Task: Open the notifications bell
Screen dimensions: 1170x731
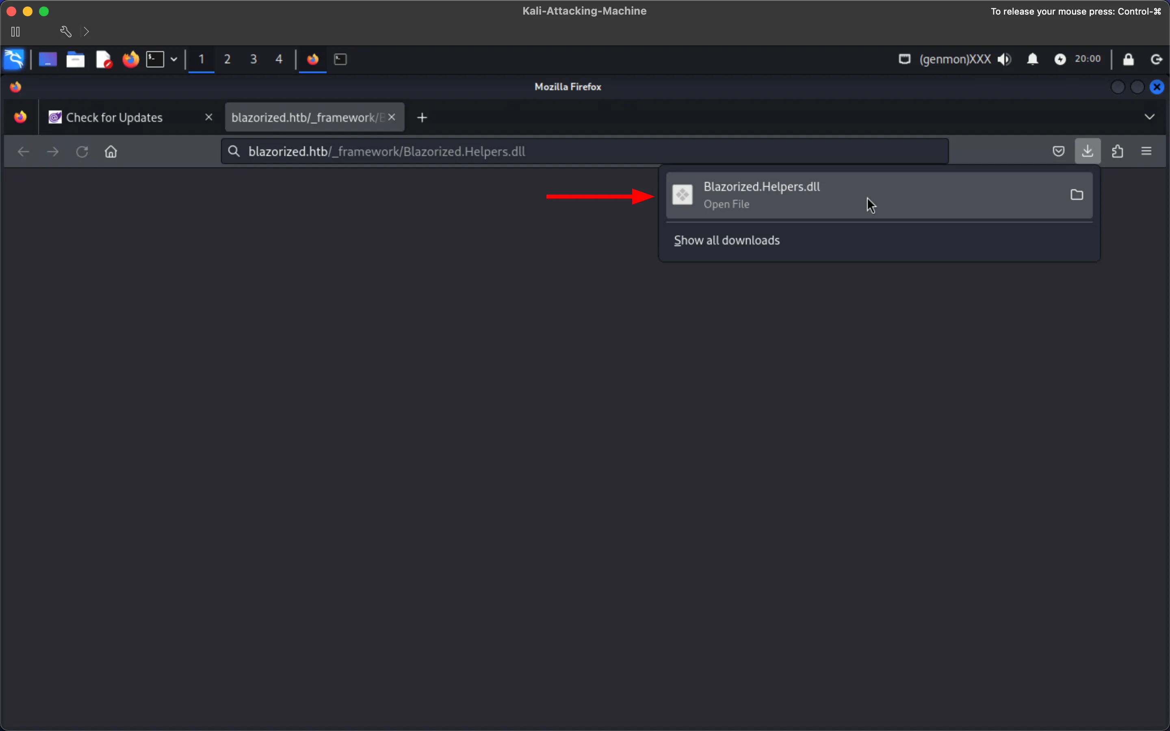Action: click(1033, 59)
